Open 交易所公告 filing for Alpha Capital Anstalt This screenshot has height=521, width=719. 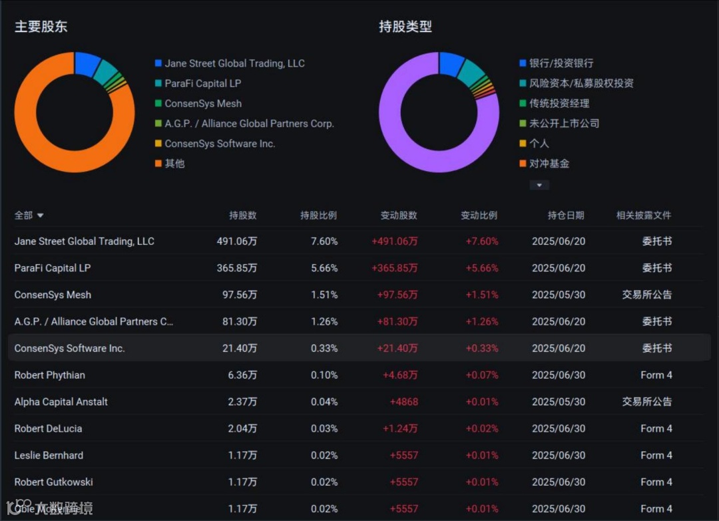647,402
